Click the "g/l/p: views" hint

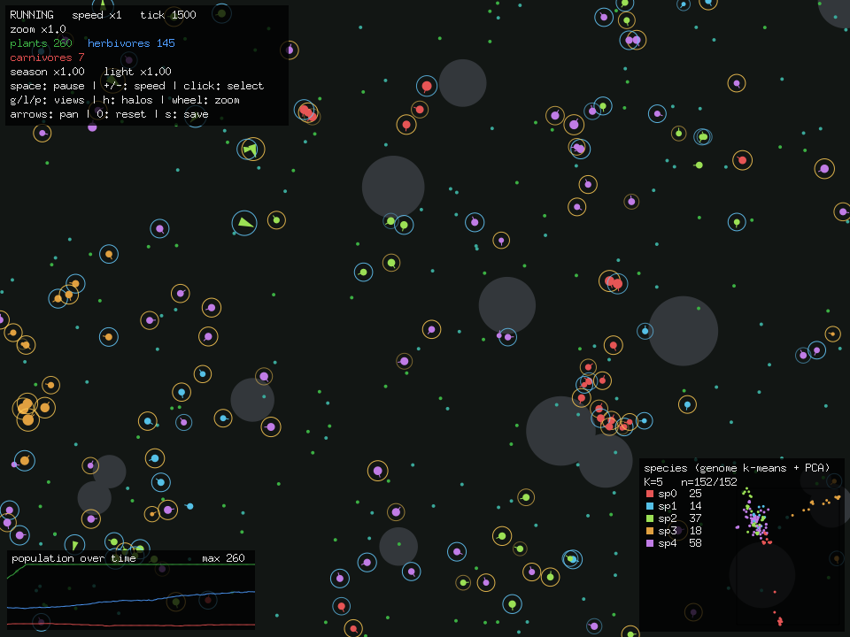click(x=47, y=100)
